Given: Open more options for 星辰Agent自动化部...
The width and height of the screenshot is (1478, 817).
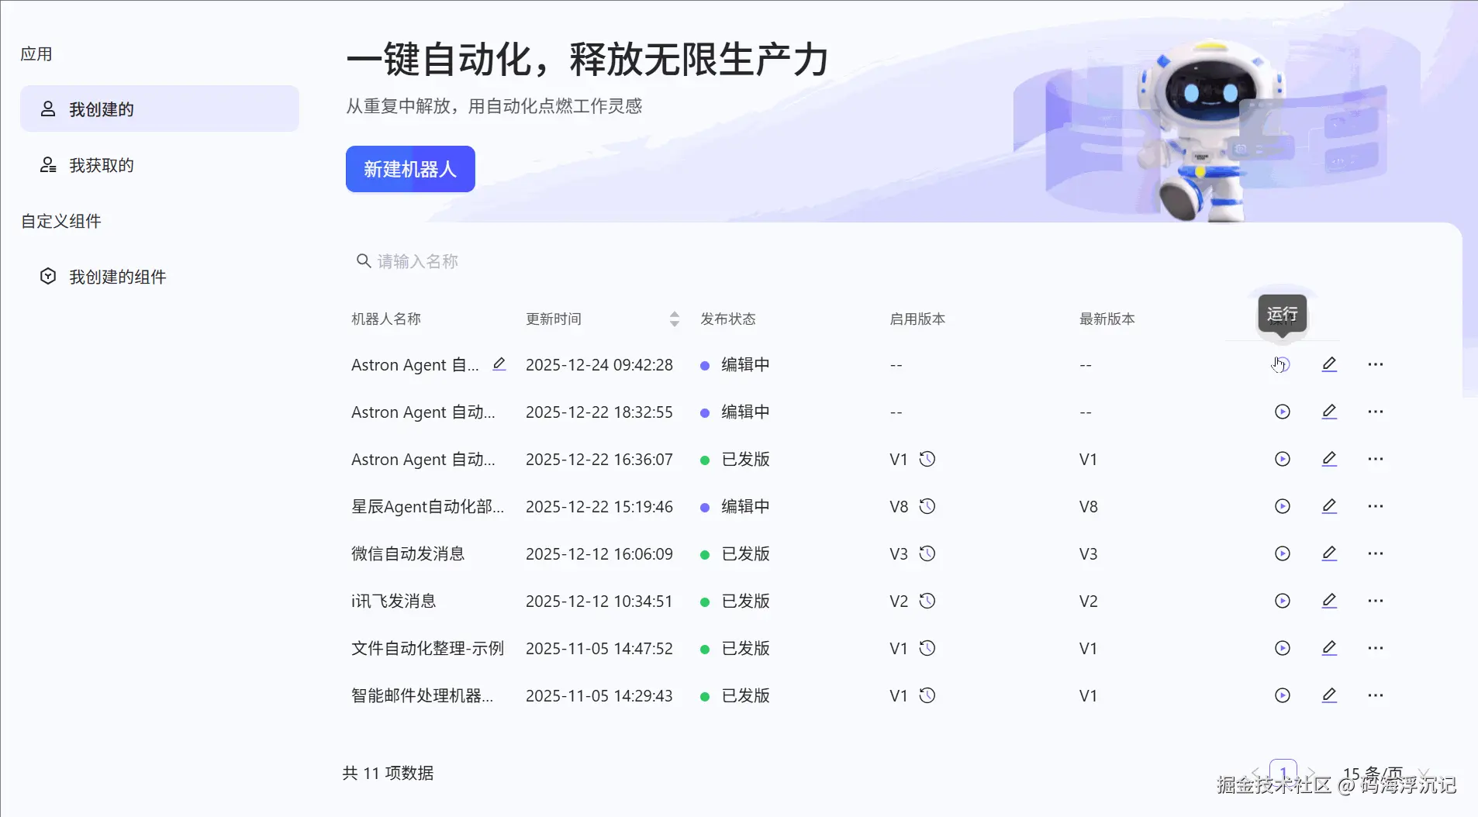Looking at the screenshot, I should pyautogui.click(x=1376, y=506).
